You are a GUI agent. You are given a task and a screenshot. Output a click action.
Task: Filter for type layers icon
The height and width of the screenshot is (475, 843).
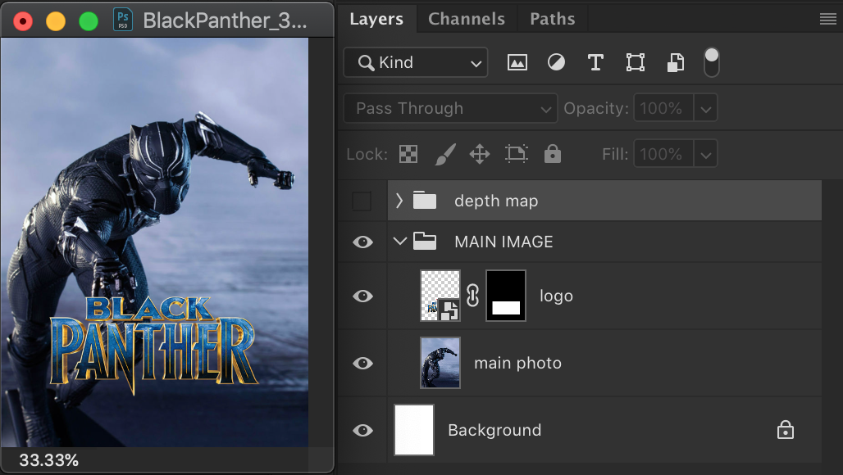pos(595,63)
